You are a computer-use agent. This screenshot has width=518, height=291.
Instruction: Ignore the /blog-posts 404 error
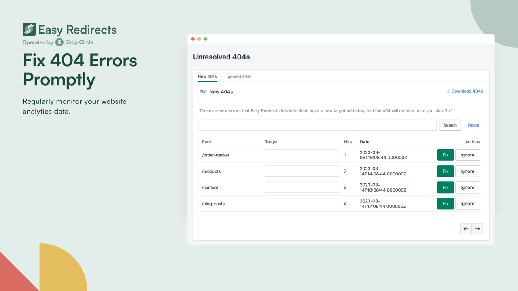point(467,203)
